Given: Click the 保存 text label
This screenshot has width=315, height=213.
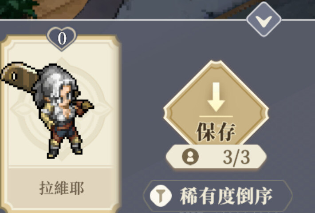Looking at the screenshot, I should (x=216, y=132).
